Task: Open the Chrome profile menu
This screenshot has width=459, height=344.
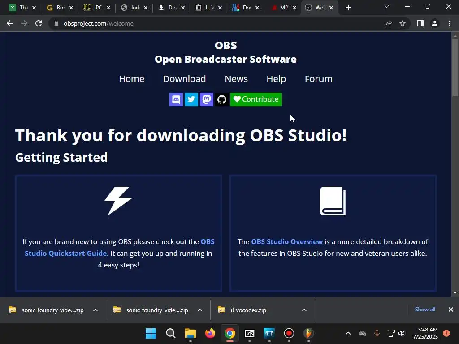Action: (x=435, y=23)
